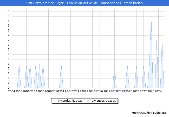Select the Viviendas Nuevas legend label

point(70,101)
